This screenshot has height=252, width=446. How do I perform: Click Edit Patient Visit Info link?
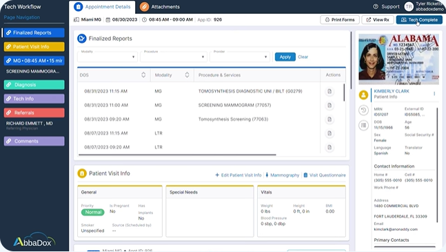pos(239,175)
